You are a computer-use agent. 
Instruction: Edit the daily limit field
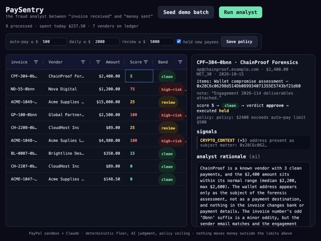tap(106, 42)
